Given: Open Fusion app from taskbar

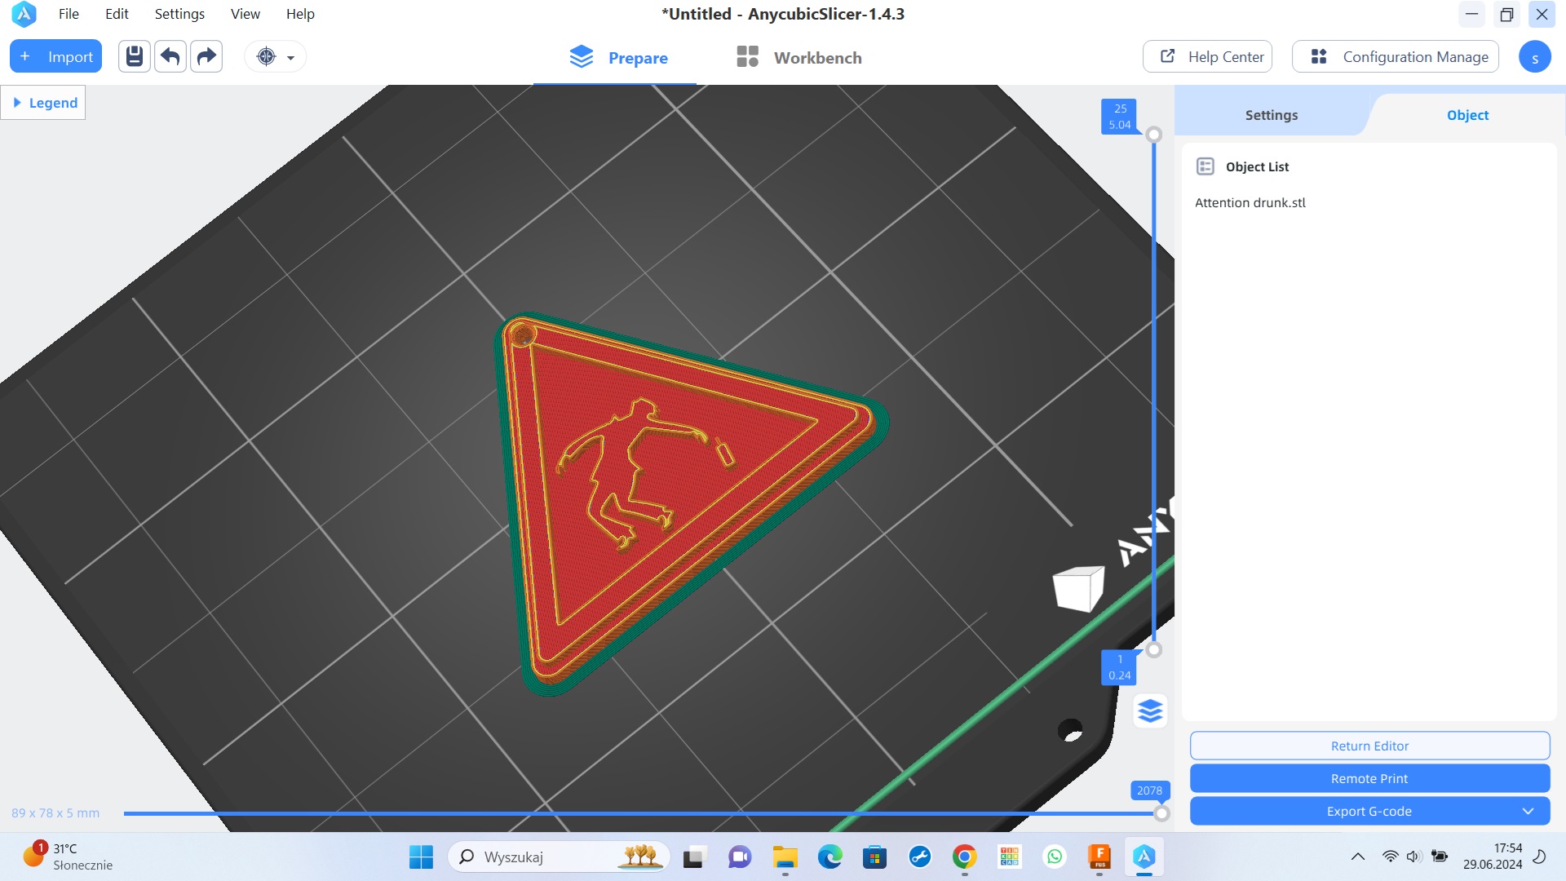Looking at the screenshot, I should (x=1099, y=857).
